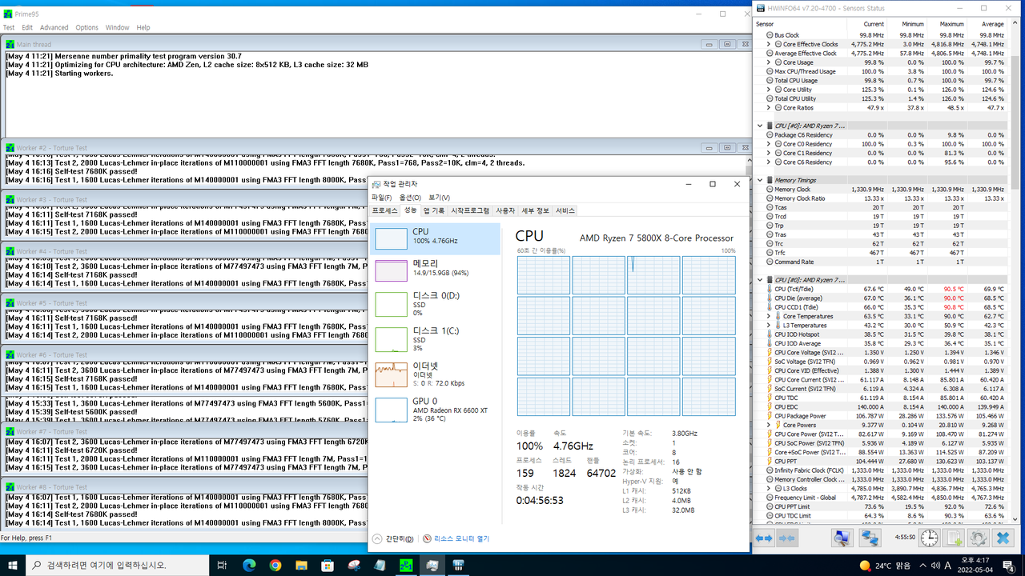Click the HWiNFO remote network computers icon

click(x=870, y=538)
